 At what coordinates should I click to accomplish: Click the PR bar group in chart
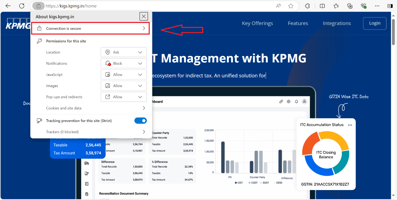click(x=230, y=157)
